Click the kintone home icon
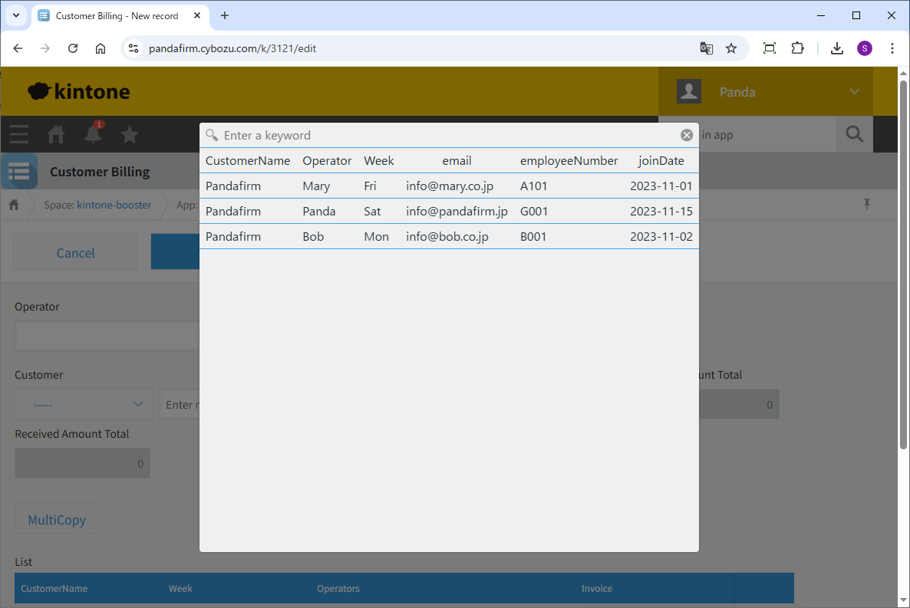The image size is (910, 608). 56,135
